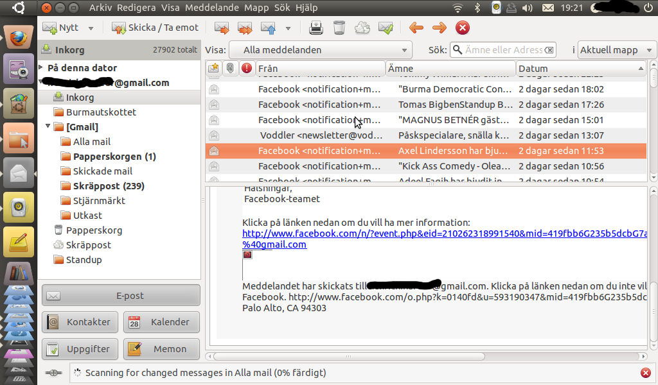658x385 pixels.
Task: Open the Arkiv menu
Action: (x=101, y=8)
